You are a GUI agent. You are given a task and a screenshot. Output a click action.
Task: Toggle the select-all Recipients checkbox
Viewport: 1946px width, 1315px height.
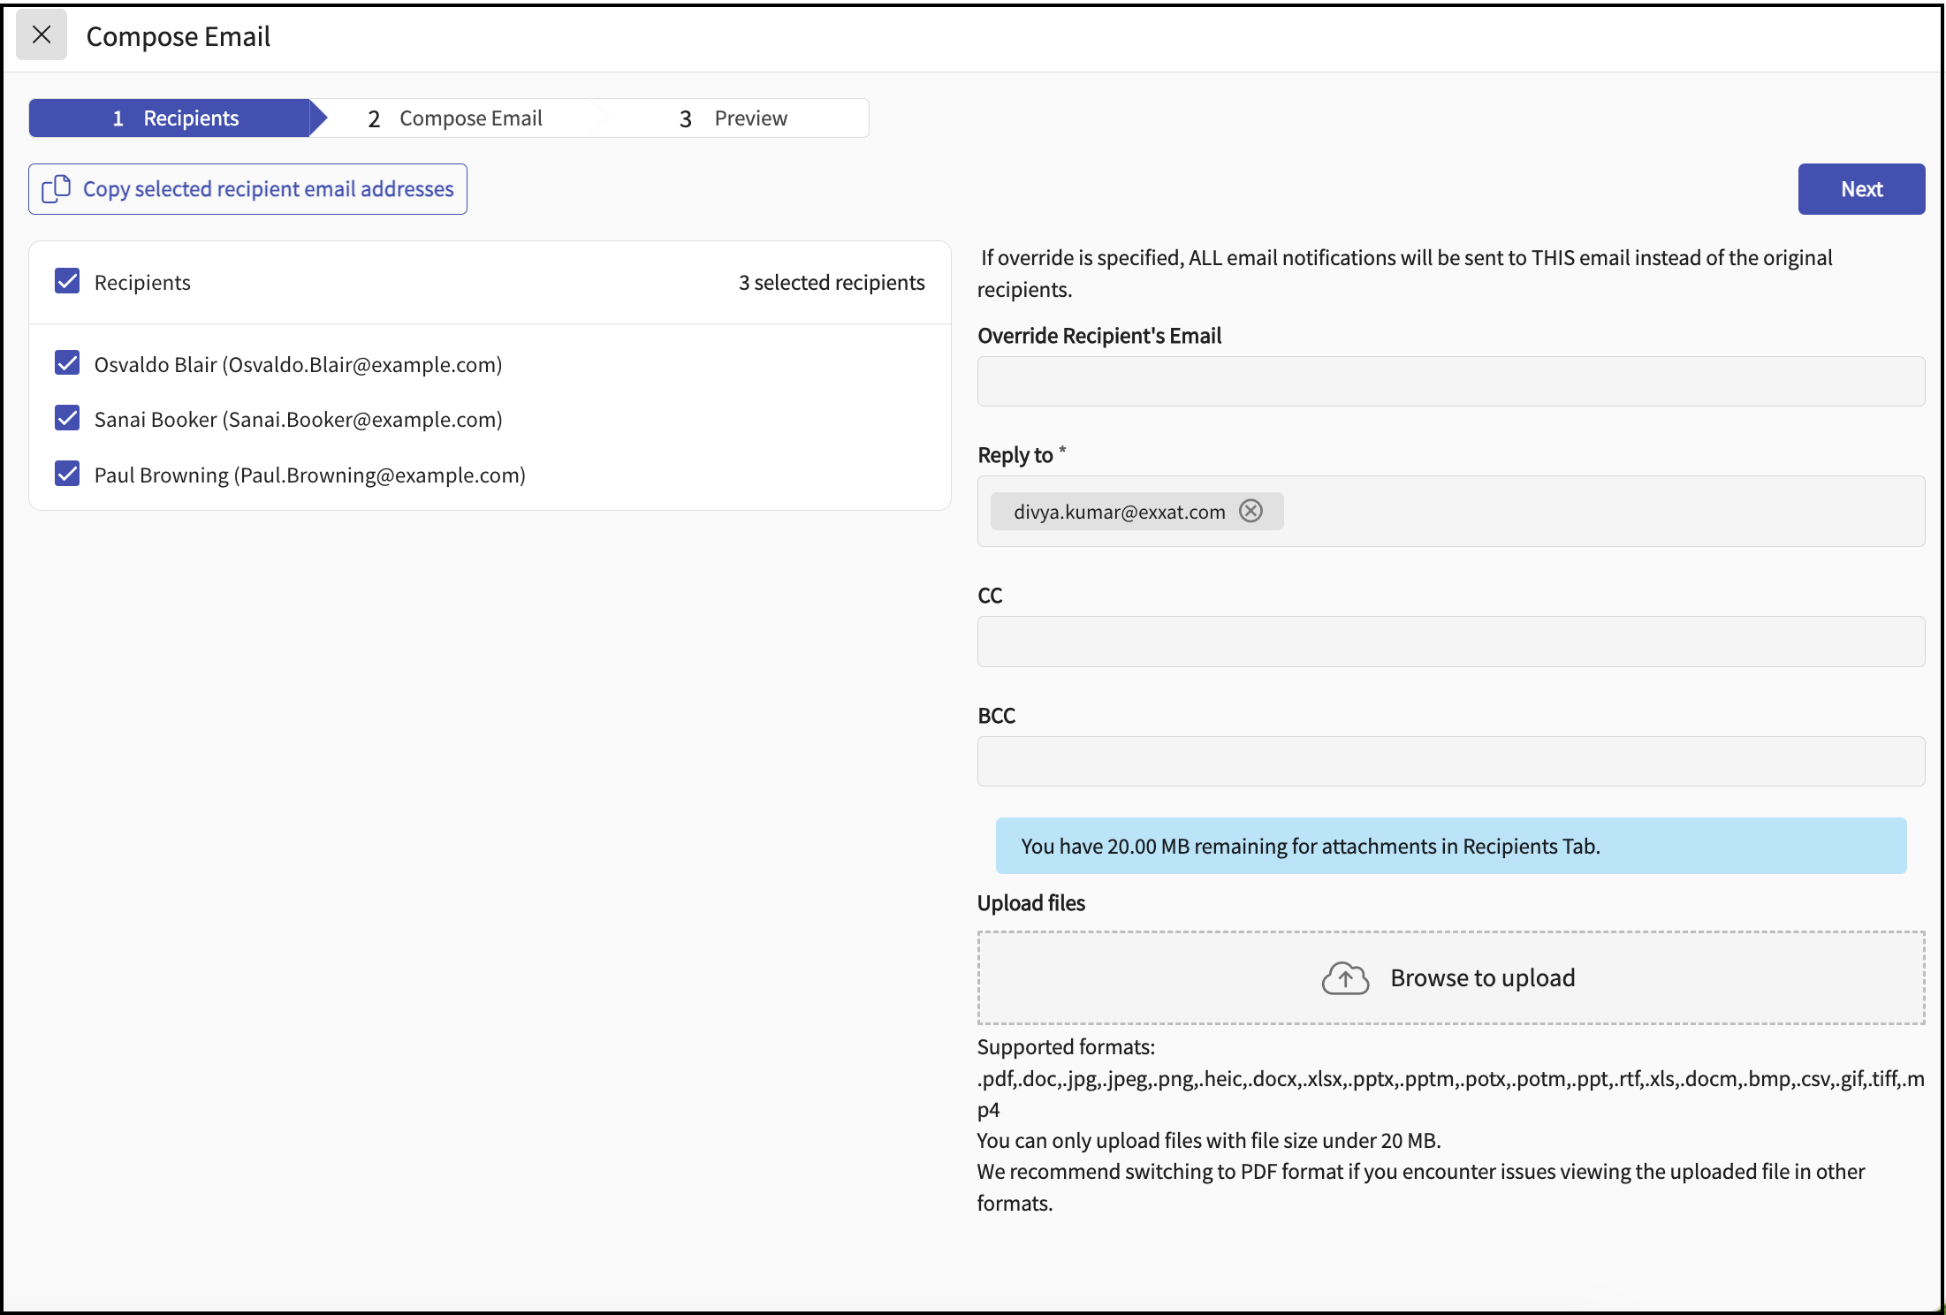point(67,281)
